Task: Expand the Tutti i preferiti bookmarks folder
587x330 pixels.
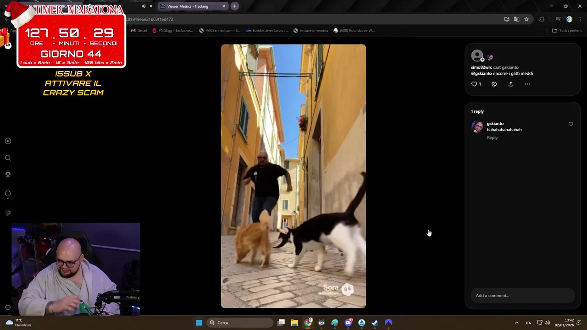Action: 567,31
